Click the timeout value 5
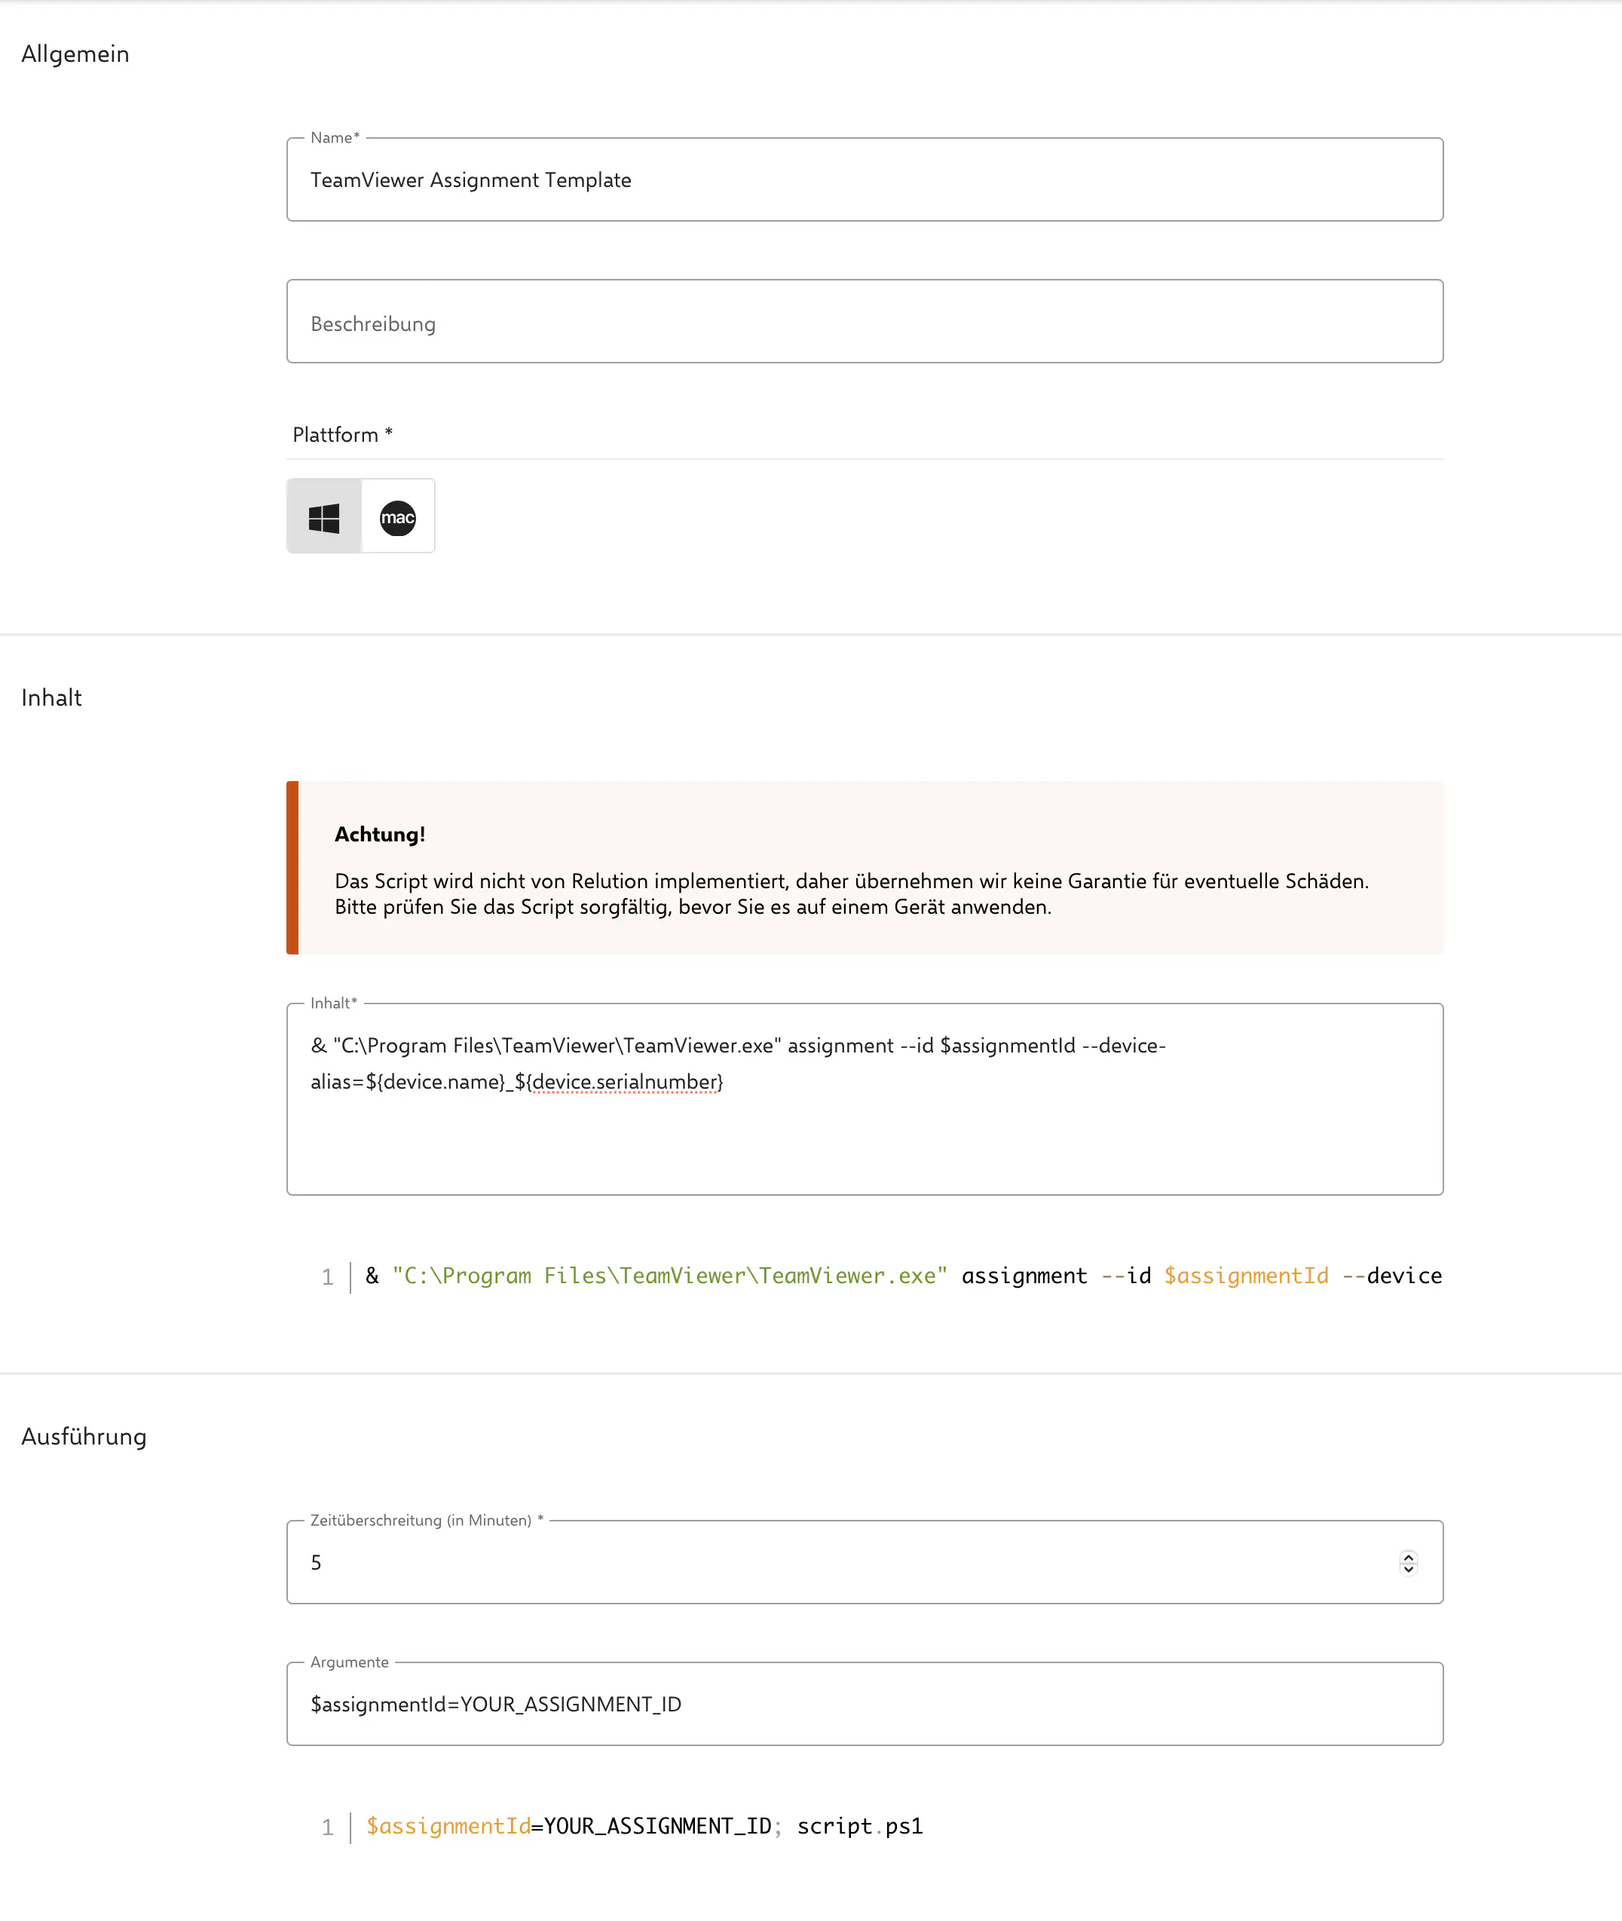The width and height of the screenshot is (1622, 1921). tap(317, 1562)
